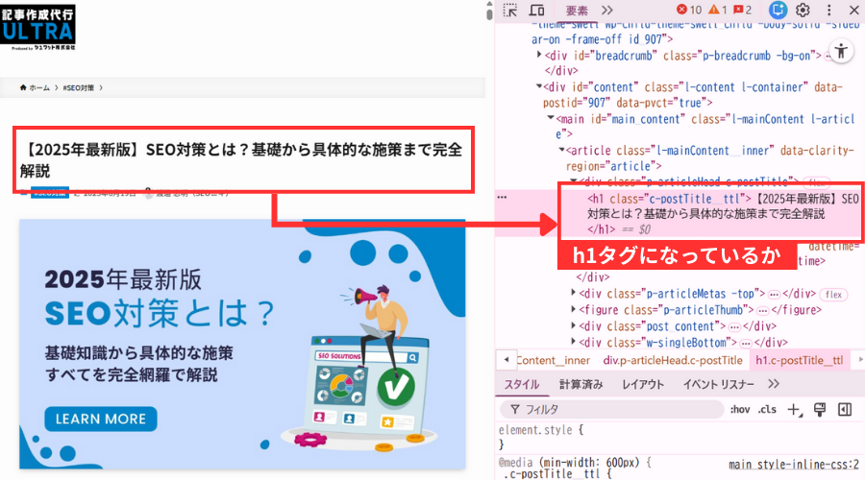Viewport: 865px width, 480px height.
Task: Collapse the article l-mainContent__inner node
Action: (x=561, y=150)
